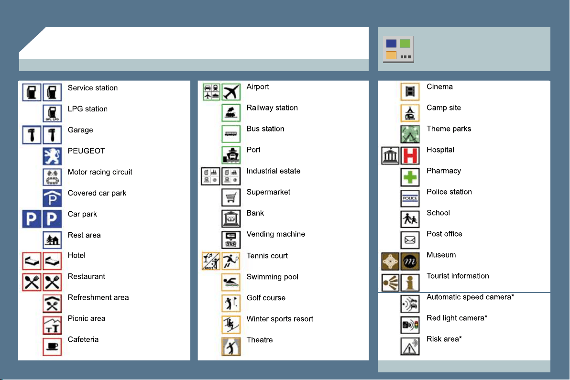This screenshot has height=380, width=570.
Task: Click the Airport airplane icon
Action: pos(231,92)
